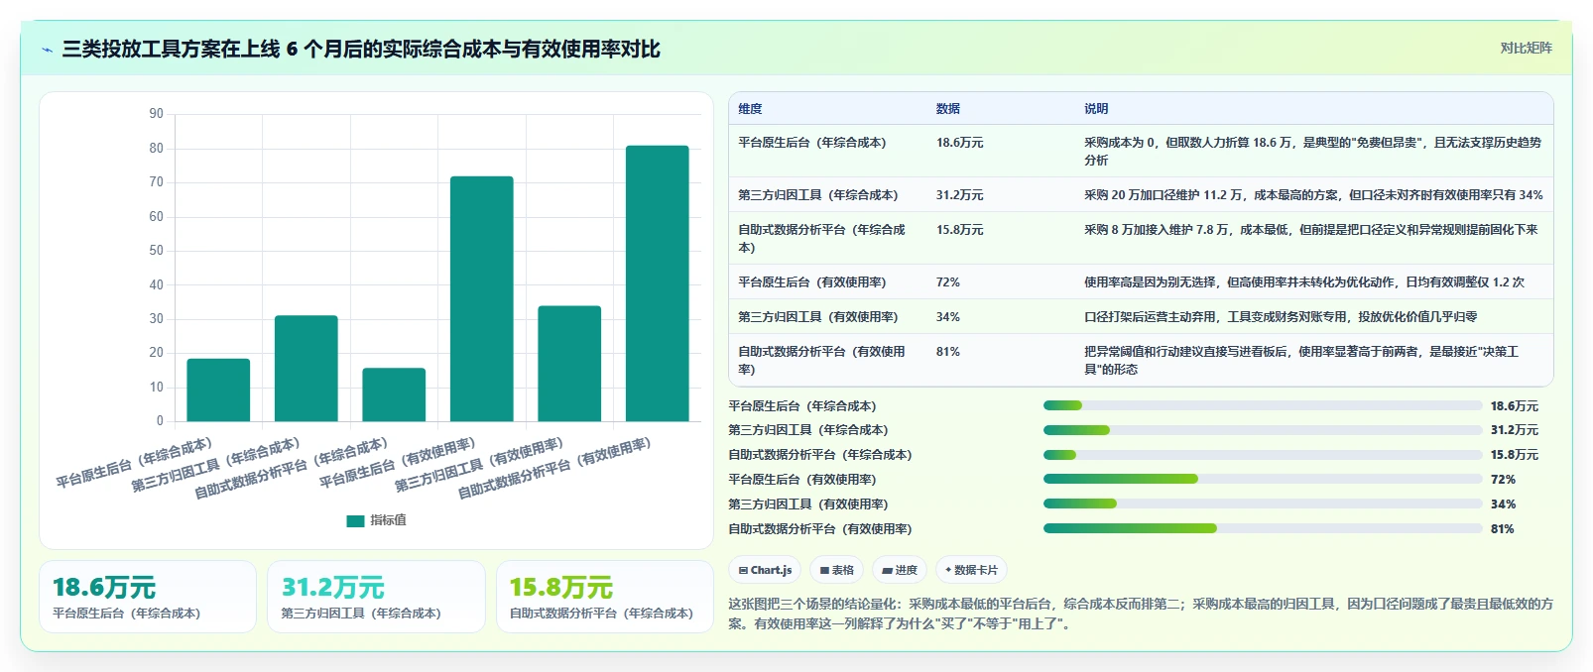Open the 15.8万元 data card
Screen dimensions: 1593x672
point(604,597)
